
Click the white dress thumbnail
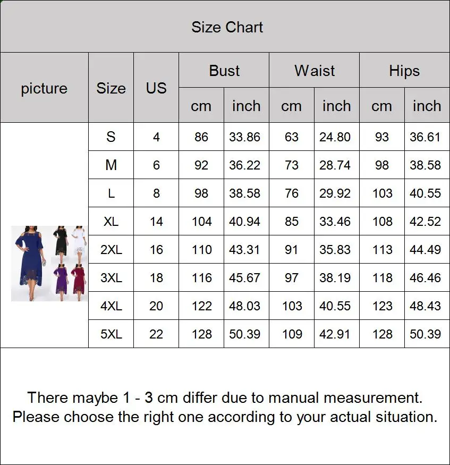click(79, 244)
